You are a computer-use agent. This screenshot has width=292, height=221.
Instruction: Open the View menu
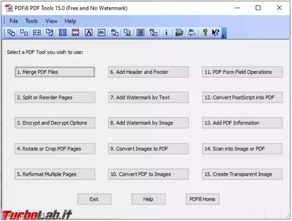pos(51,21)
